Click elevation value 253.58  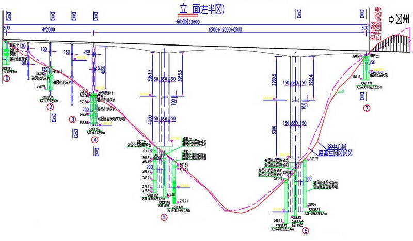[297, 218]
